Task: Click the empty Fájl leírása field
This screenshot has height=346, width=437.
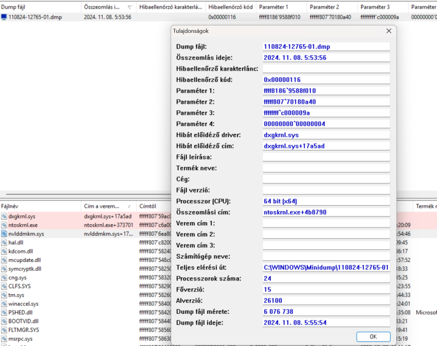Action: pos(326,157)
